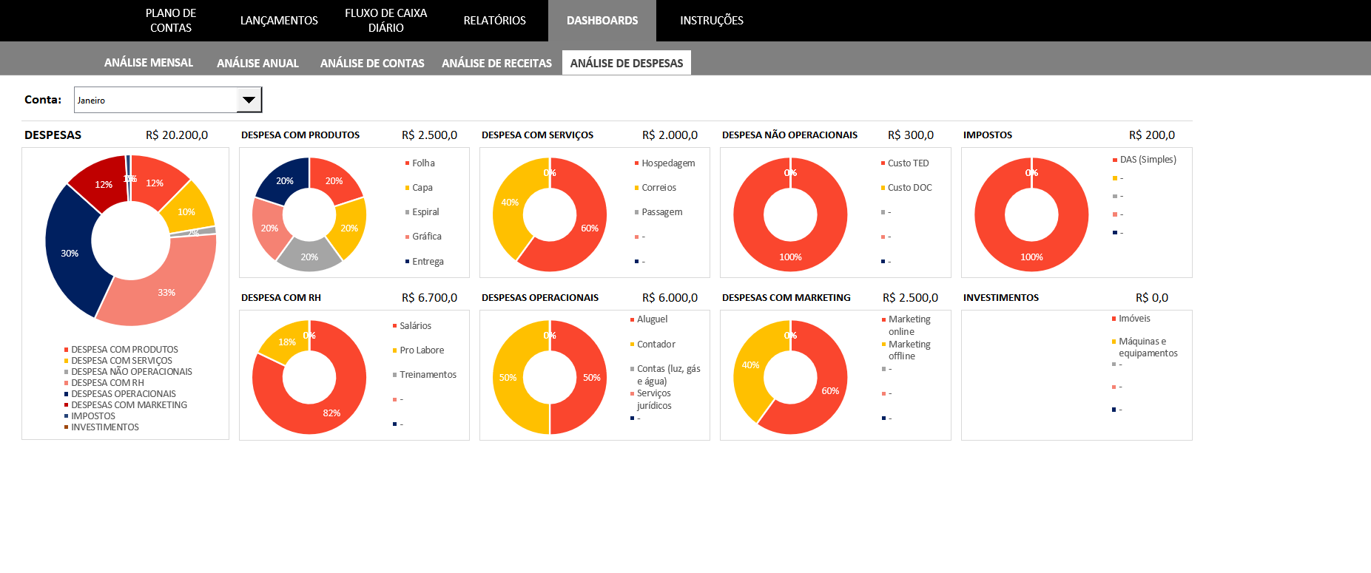Viewport: 1371px width, 573px height.
Task: Open the Plano de Contas tab
Action: (x=171, y=21)
